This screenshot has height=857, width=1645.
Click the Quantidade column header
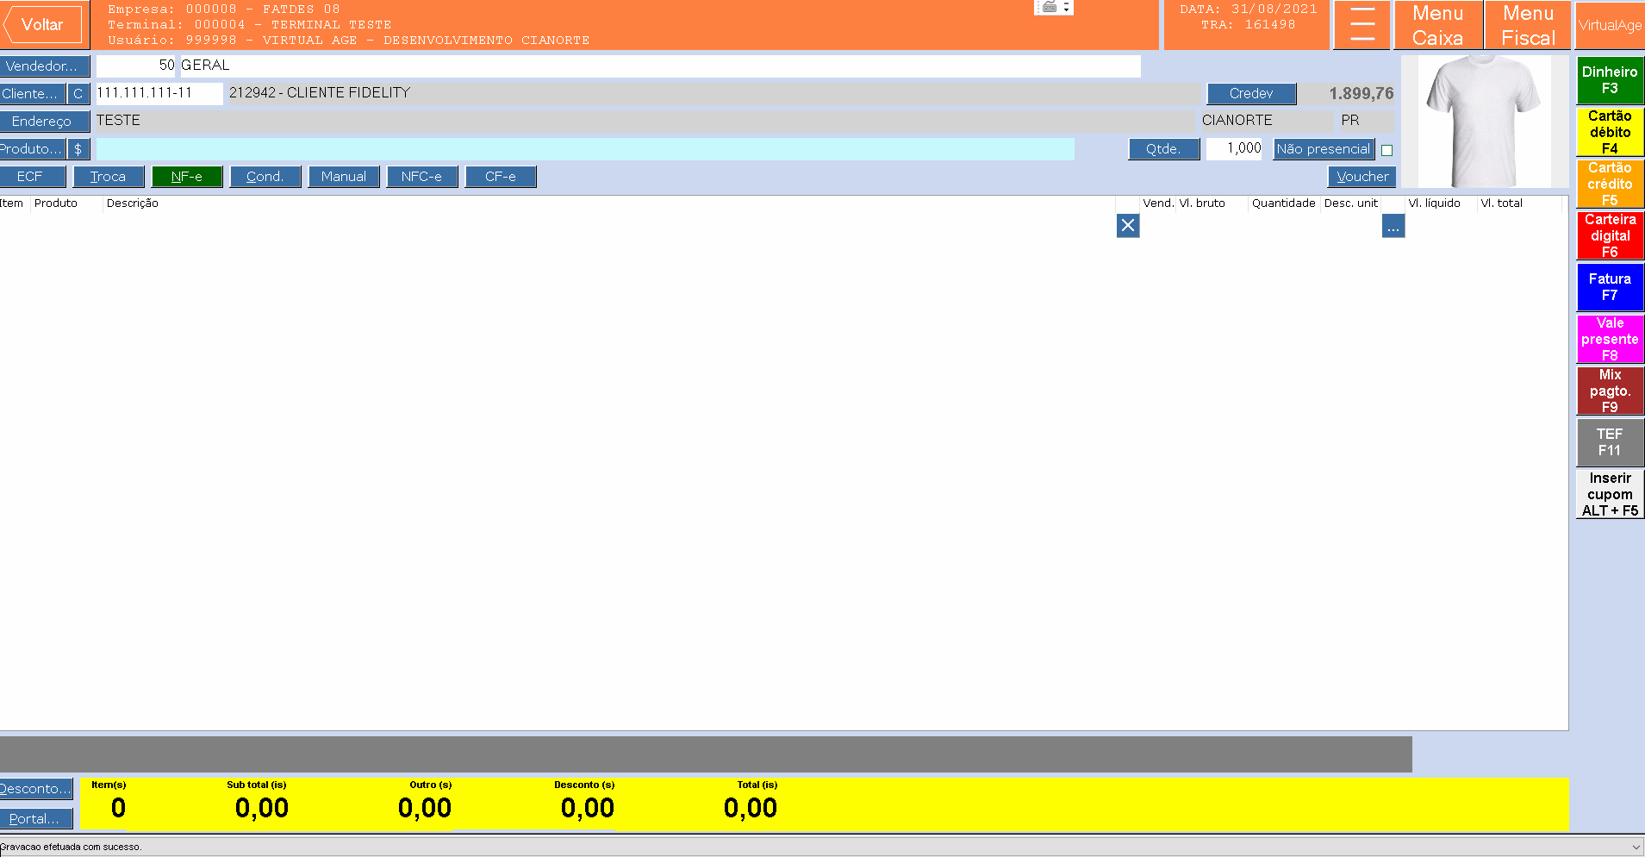pyautogui.click(x=1283, y=203)
